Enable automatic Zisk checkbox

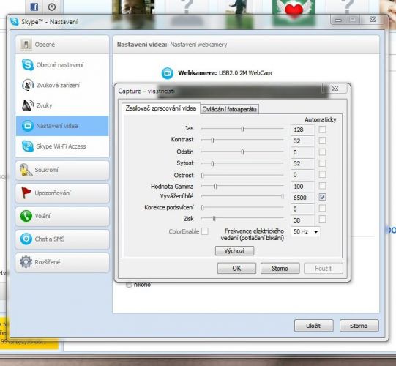click(x=322, y=219)
